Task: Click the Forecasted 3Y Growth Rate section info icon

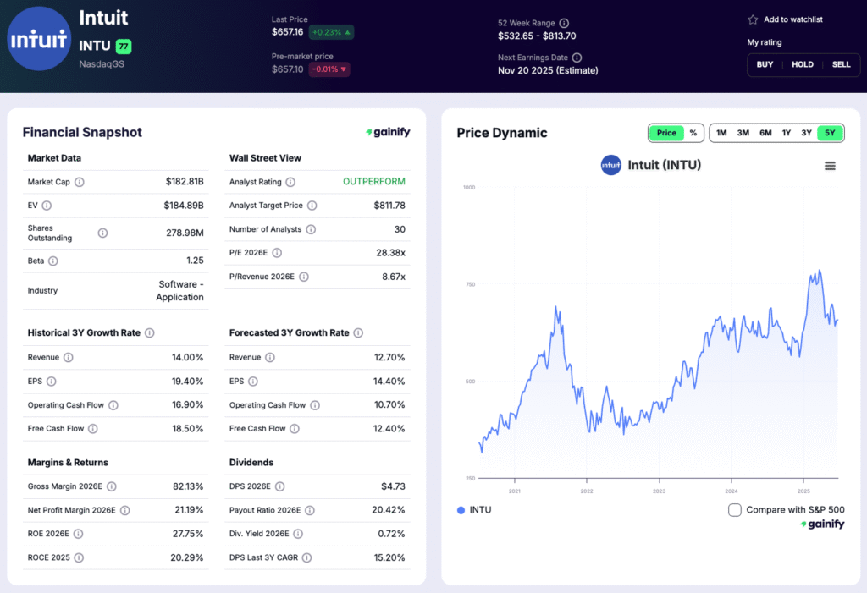Action: [x=358, y=332]
